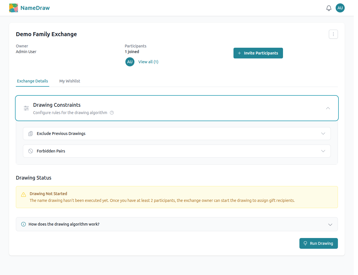The image size is (358, 275).
Task: Open the exchange options kebab menu
Action: 333,34
